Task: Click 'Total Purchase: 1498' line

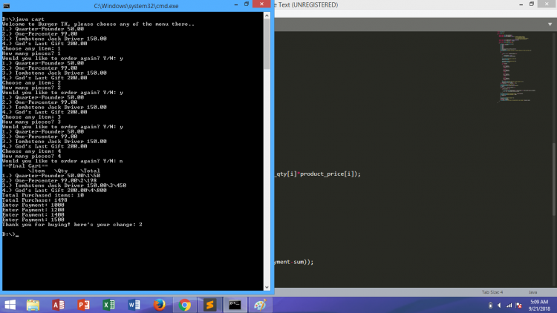Action: 35,200
